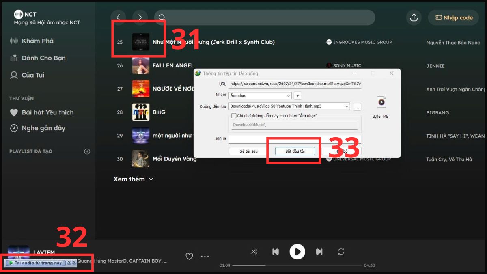Open artist BIGBANG
Viewport: 487px width, 274px height.
[x=437, y=112]
